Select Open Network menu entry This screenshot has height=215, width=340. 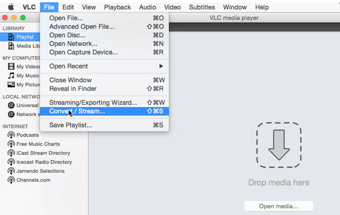(x=73, y=43)
